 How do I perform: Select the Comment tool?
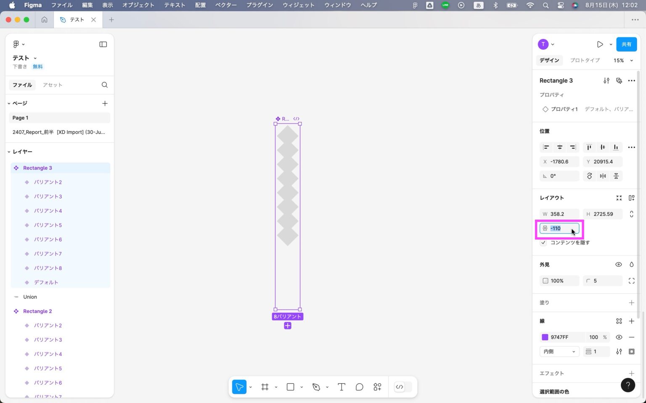[359, 387]
